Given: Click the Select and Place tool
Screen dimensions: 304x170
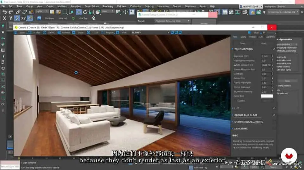Looking at the screenshot, I should tap(98, 12).
